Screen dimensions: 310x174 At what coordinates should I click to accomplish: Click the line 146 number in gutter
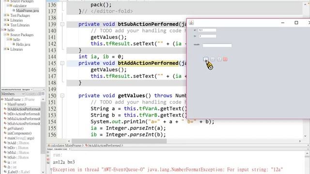52,70
